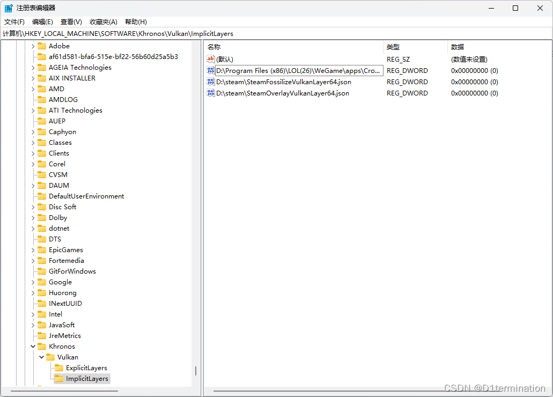Select the SteamFossilizeVulkanLayer64.json value name

pos(284,82)
